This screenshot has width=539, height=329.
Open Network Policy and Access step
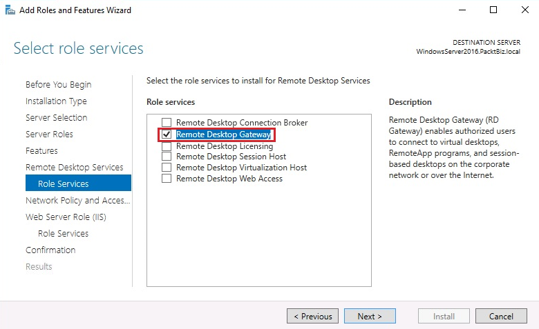pyautogui.click(x=77, y=201)
